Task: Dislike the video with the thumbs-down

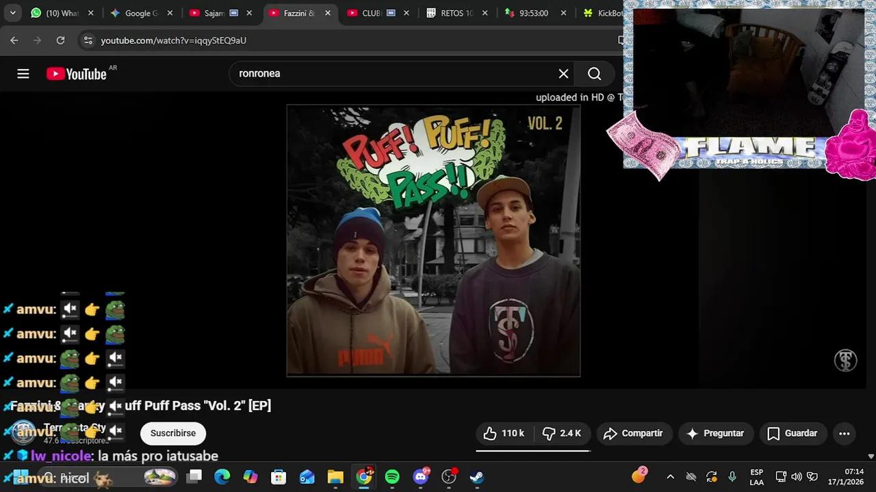Action: point(561,433)
